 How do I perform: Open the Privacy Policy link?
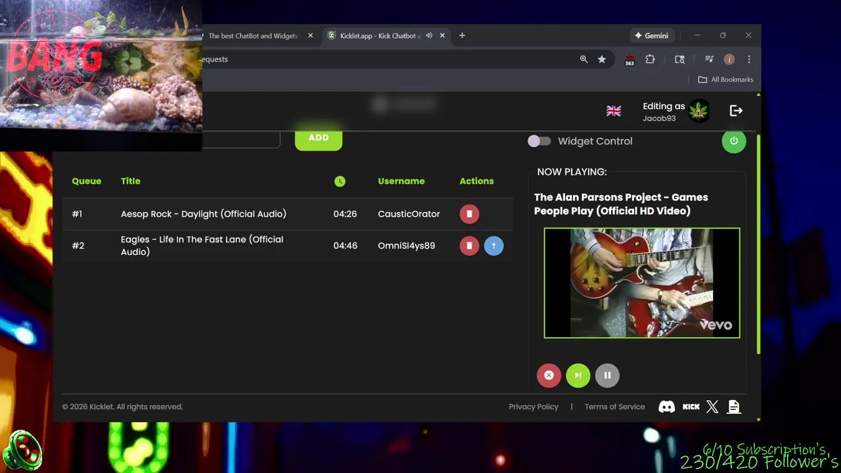[x=534, y=407]
